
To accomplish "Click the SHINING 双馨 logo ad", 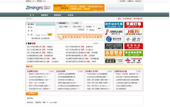I will click(134, 61).
